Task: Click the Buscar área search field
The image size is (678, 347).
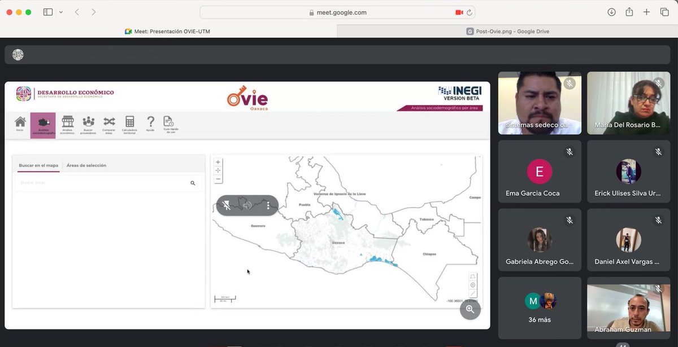Action: [x=108, y=183]
